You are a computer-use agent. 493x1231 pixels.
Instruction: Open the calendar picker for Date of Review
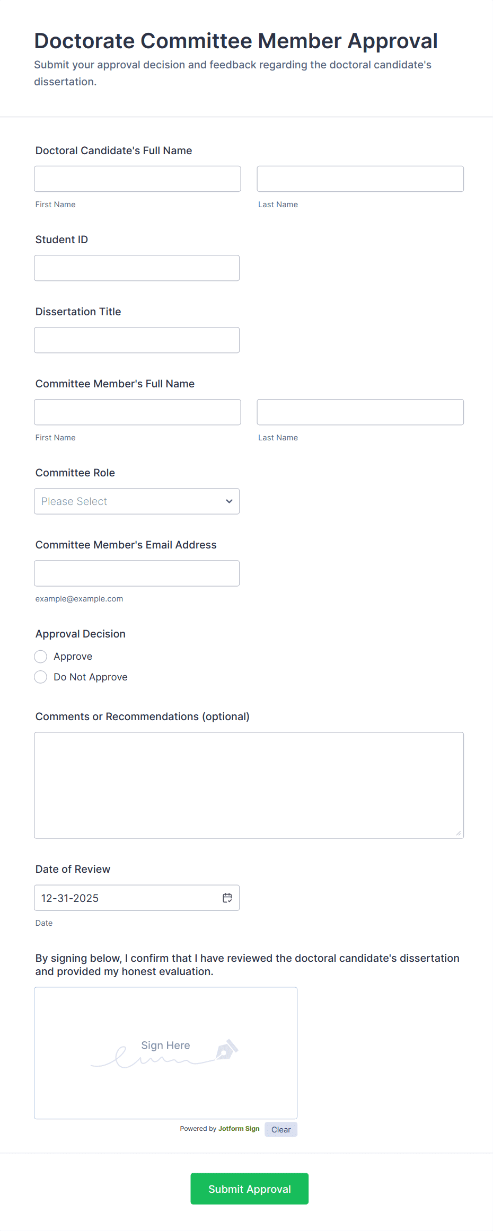227,898
